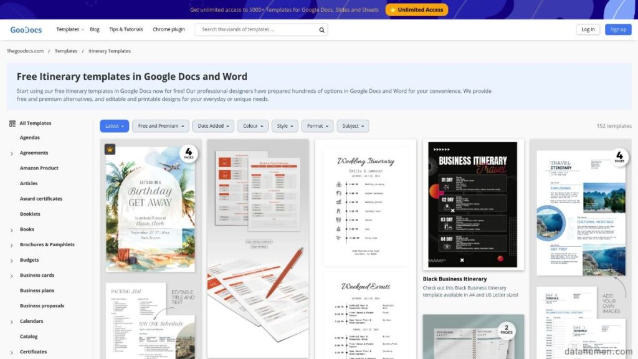Screen dimensions: 638x359
Task: Expand the Books category in sidebar
Action: 12,230
